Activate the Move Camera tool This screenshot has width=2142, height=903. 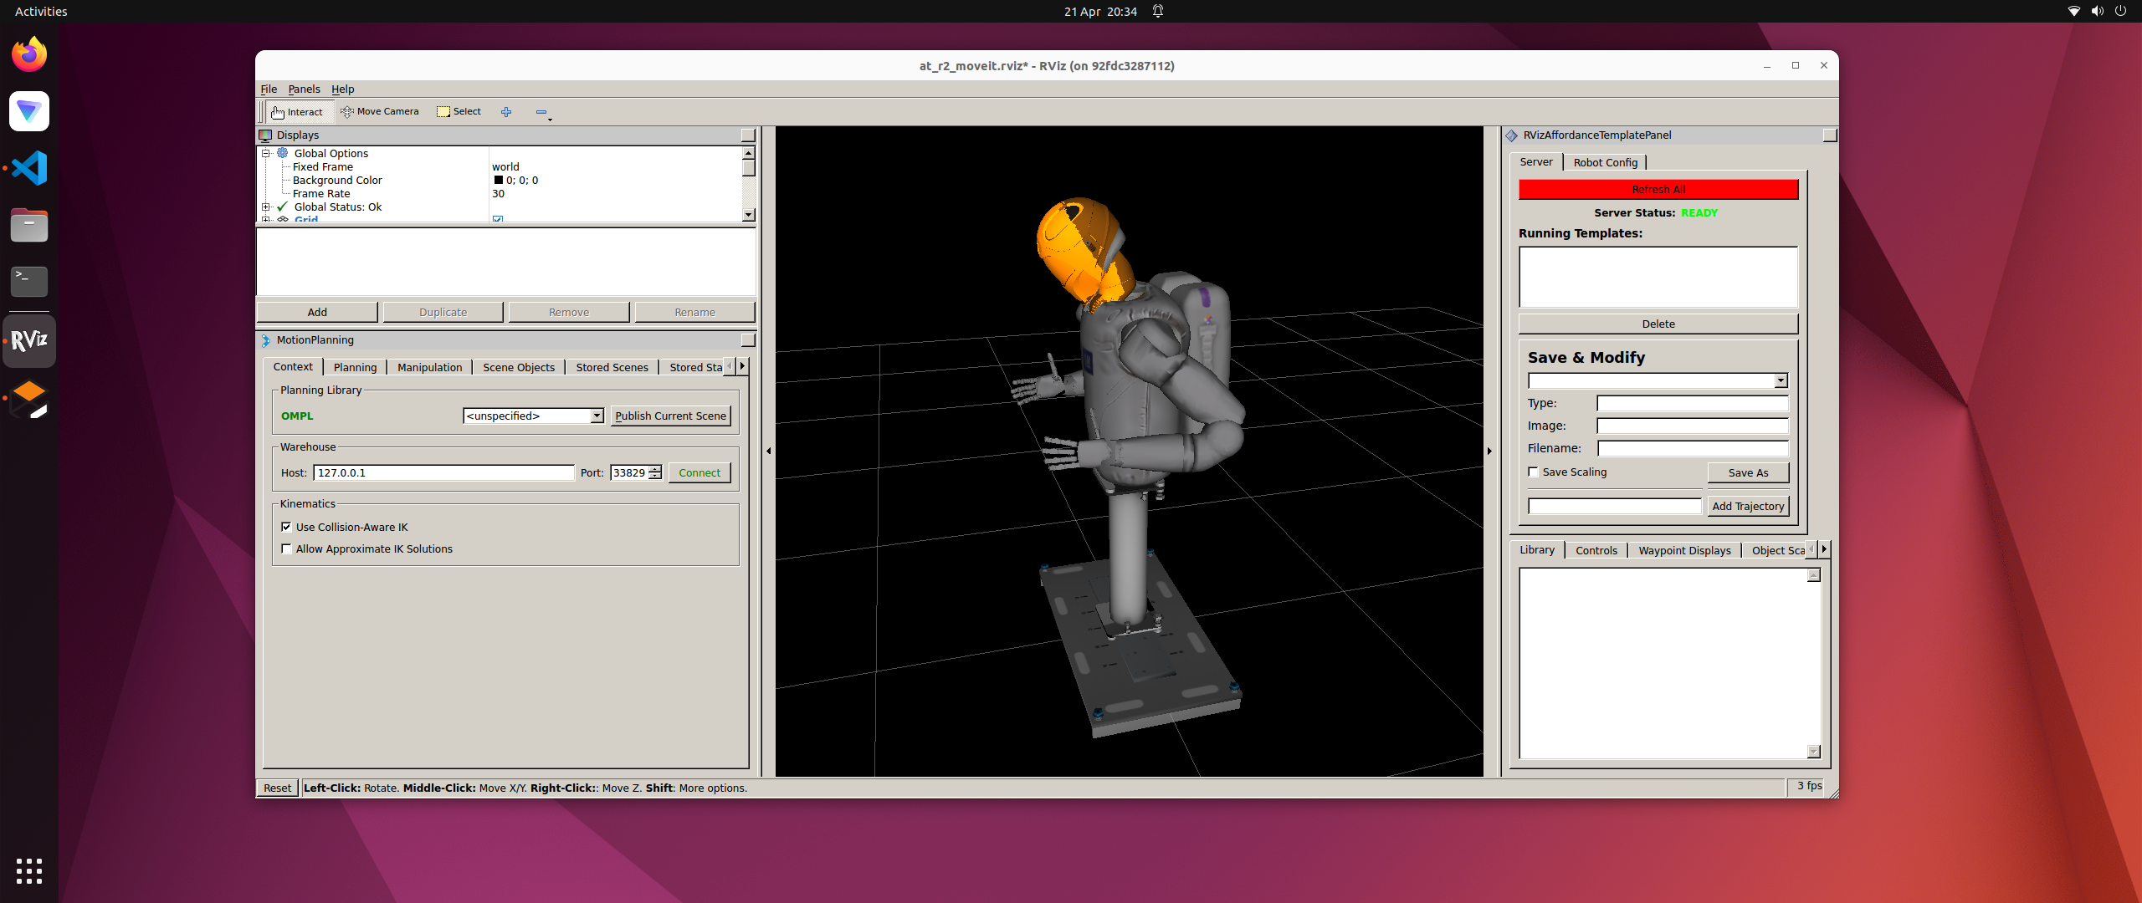pos(380,112)
